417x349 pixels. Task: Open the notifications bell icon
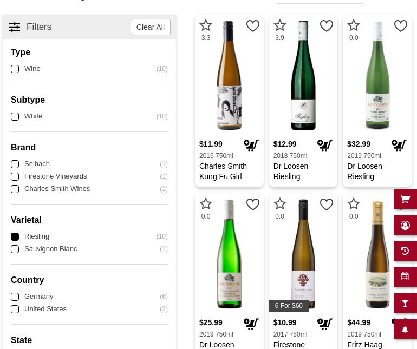405,329
